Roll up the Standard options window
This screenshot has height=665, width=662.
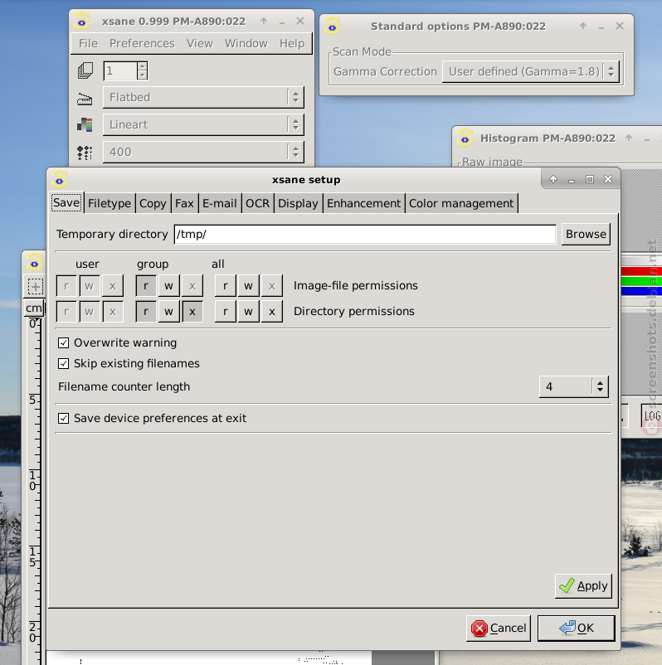(583, 26)
